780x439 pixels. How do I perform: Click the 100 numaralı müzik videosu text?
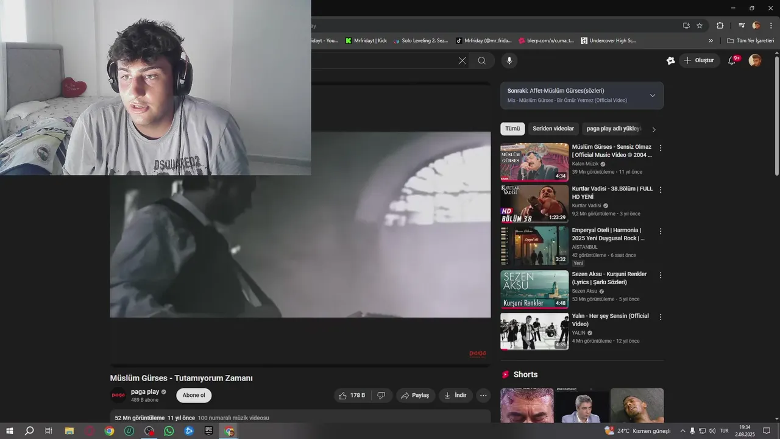point(233,418)
